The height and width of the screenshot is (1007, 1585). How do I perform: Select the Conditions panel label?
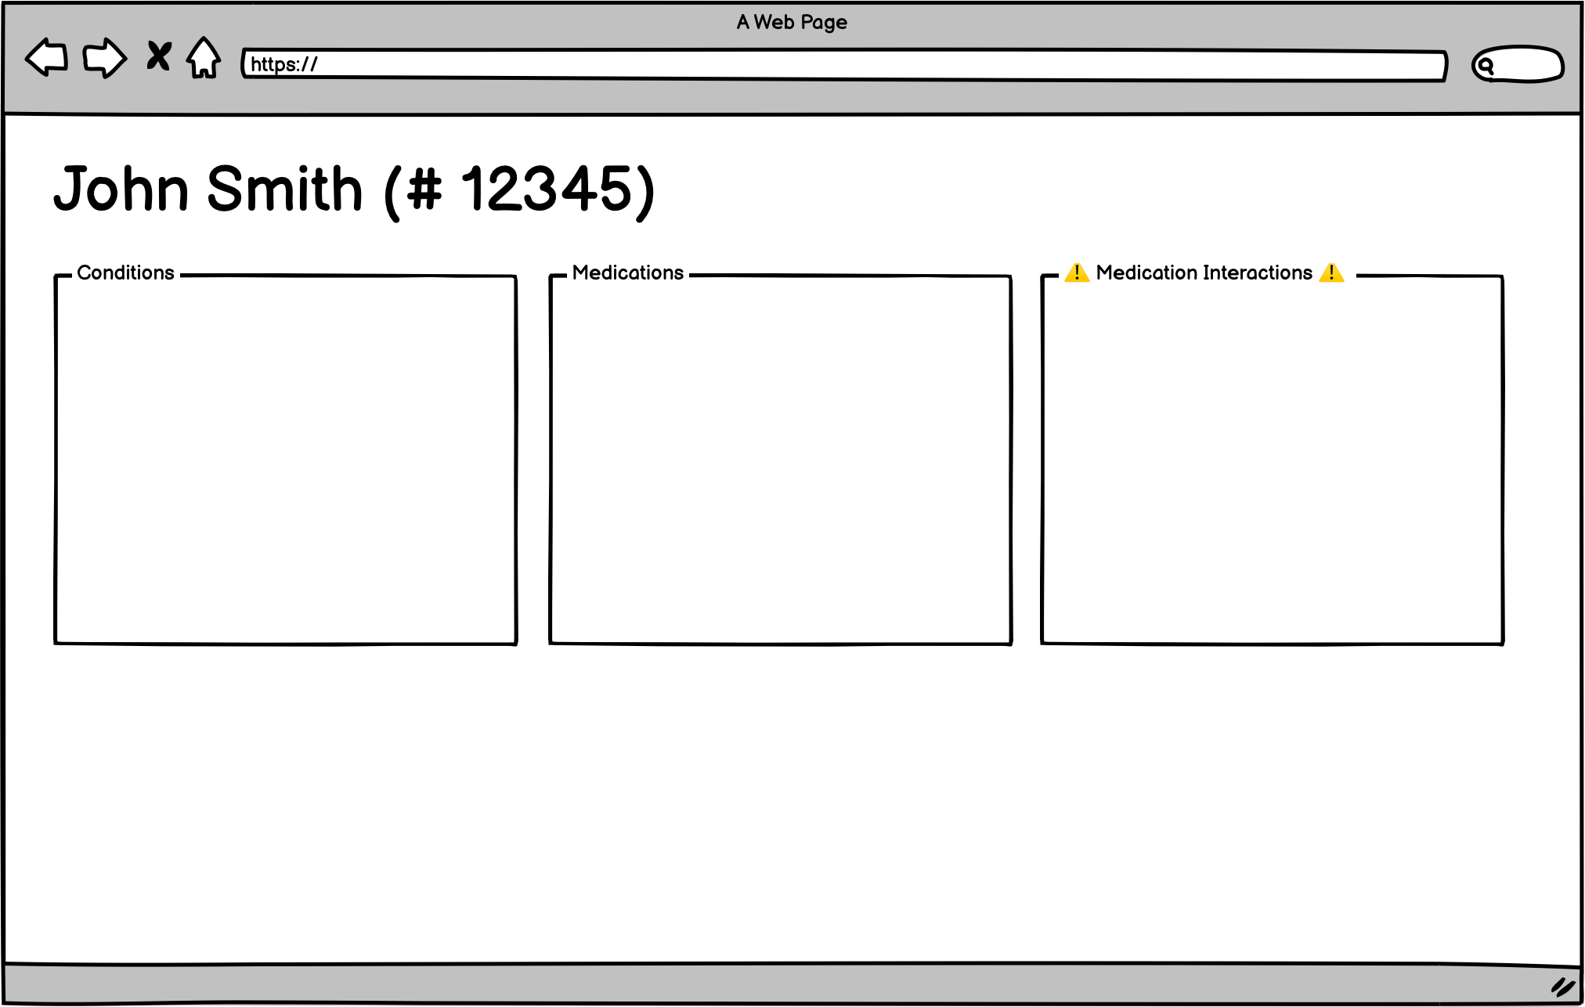coord(125,273)
